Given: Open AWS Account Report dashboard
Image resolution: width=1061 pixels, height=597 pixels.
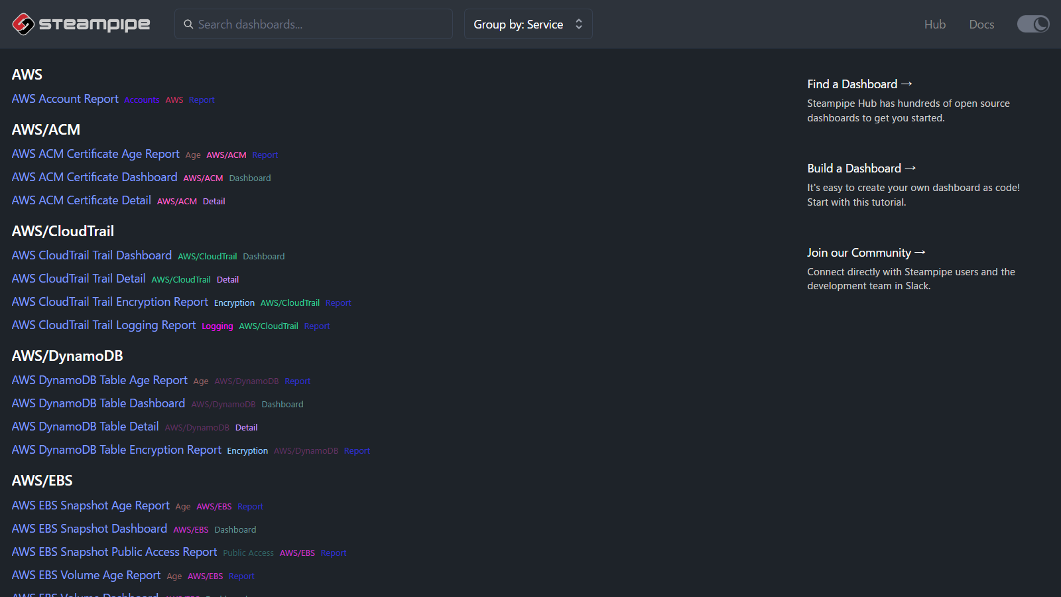Looking at the screenshot, I should point(65,99).
